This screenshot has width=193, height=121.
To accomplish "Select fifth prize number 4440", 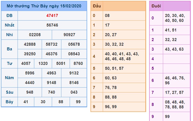I will pos(30,83).
